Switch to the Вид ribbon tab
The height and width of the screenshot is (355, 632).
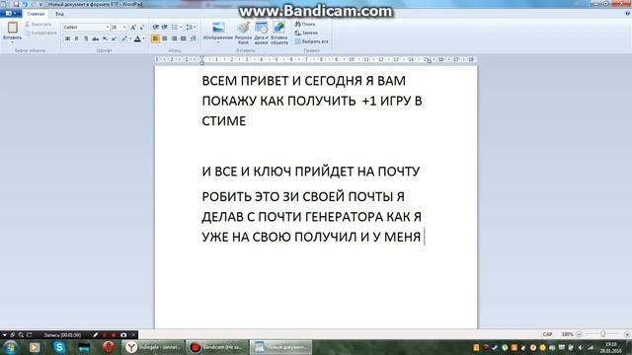(x=59, y=14)
